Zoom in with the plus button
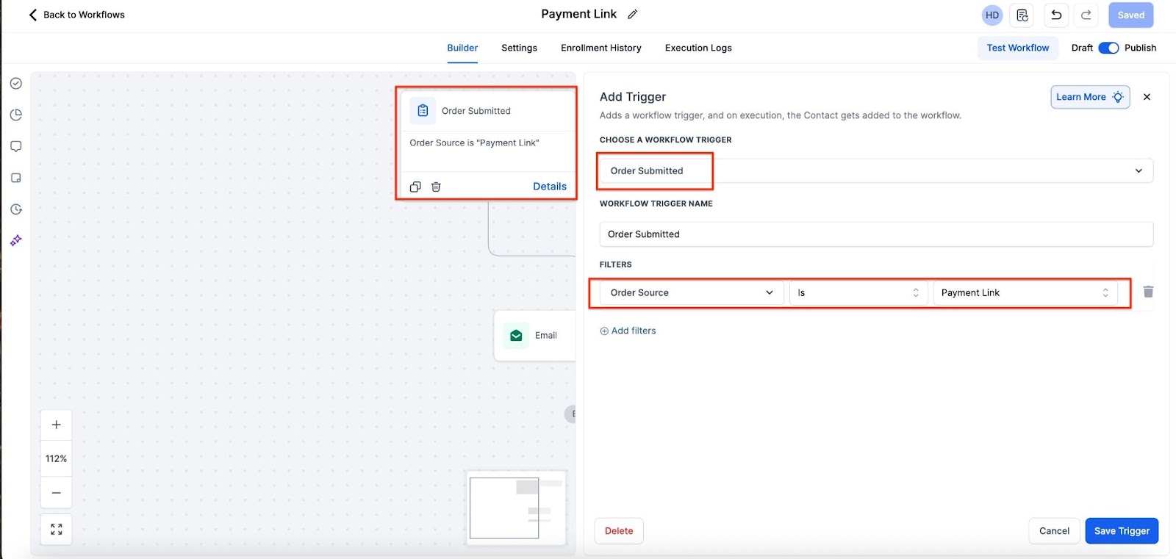Image resolution: width=1176 pixels, height=559 pixels. click(57, 425)
